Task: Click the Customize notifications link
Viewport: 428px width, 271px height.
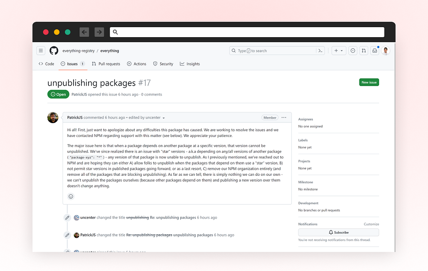Action: tap(371, 224)
